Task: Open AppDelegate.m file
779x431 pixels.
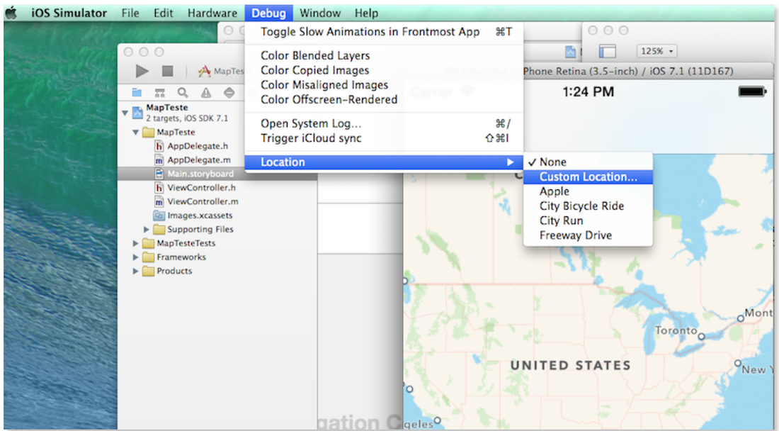Action: point(199,160)
